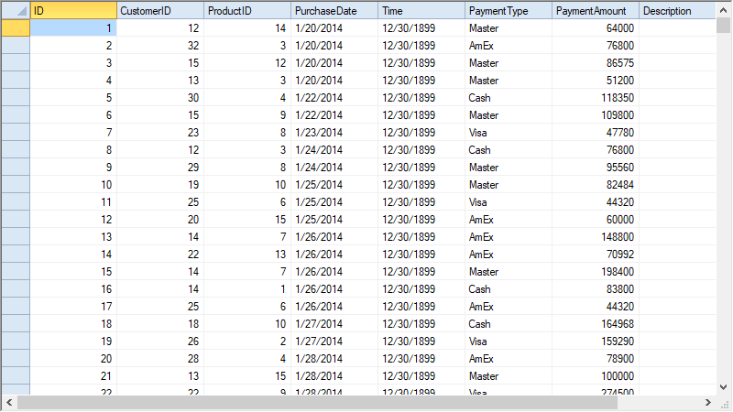The width and height of the screenshot is (733, 412).
Task: Click empty Description cell in row 3
Action: click(676, 63)
